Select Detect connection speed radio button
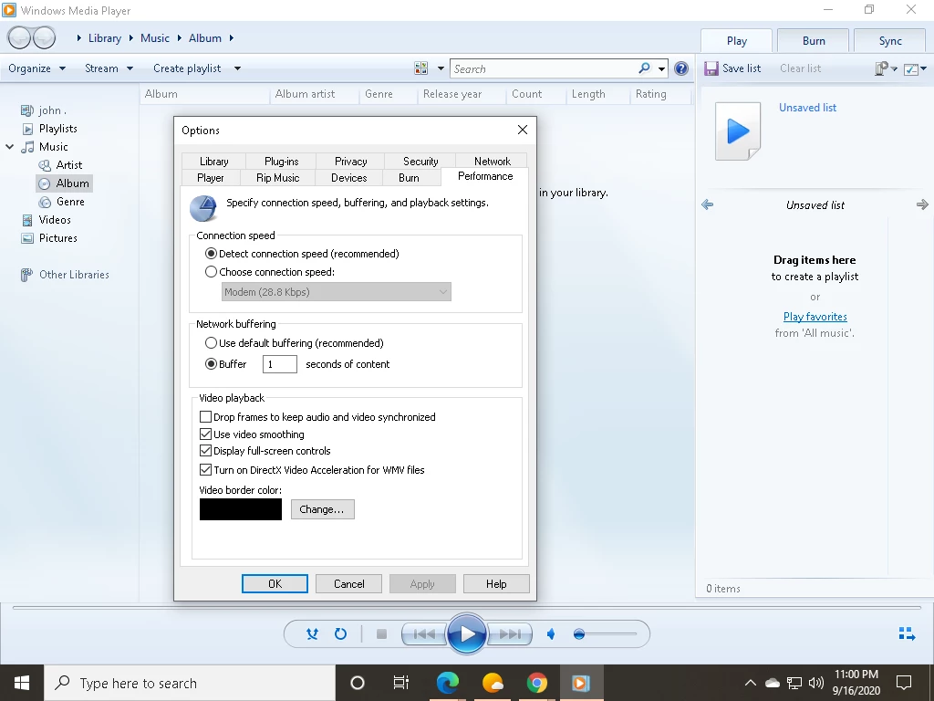This screenshot has height=701, width=934. click(211, 254)
